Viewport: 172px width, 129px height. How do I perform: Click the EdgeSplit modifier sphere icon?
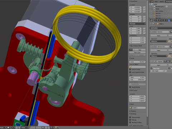(155, 61)
